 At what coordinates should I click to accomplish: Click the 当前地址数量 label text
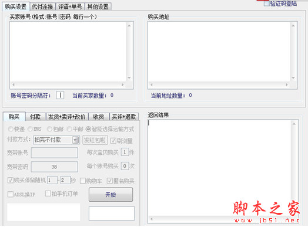(168, 96)
